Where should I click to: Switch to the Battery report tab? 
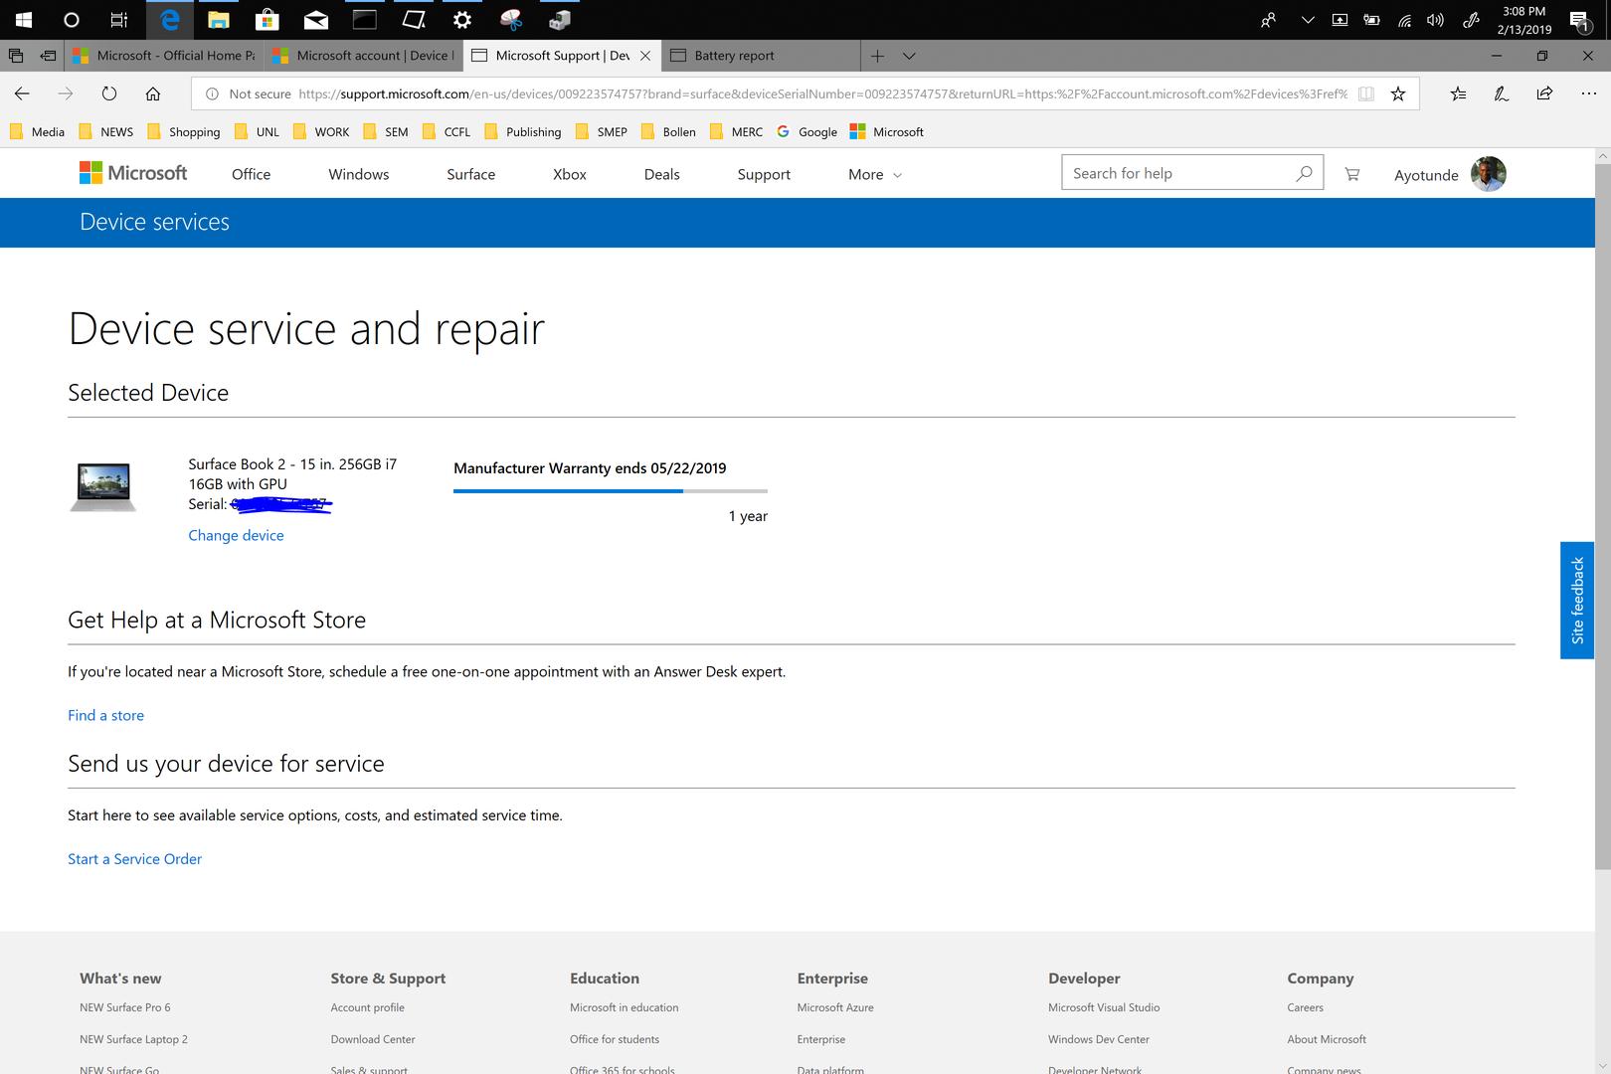click(762, 56)
